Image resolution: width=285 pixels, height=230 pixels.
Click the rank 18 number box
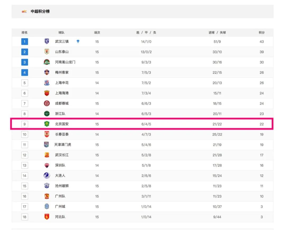(x=25, y=217)
